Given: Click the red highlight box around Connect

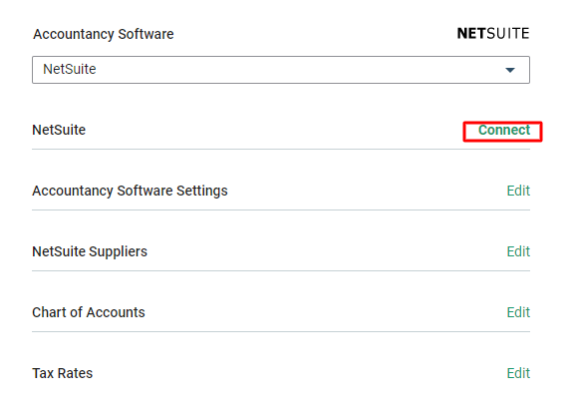Looking at the screenshot, I should [x=502, y=132].
